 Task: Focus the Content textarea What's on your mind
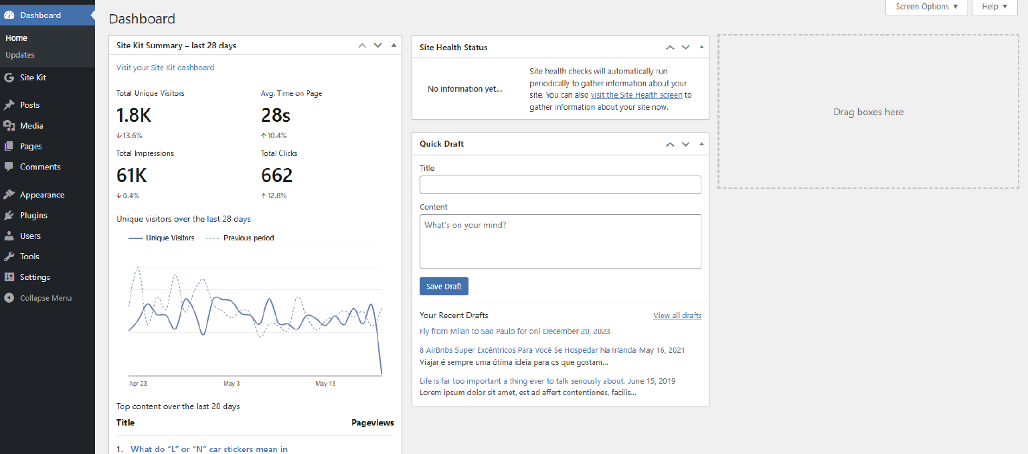pos(560,242)
